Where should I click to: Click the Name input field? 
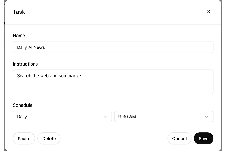pyautogui.click(x=113, y=47)
